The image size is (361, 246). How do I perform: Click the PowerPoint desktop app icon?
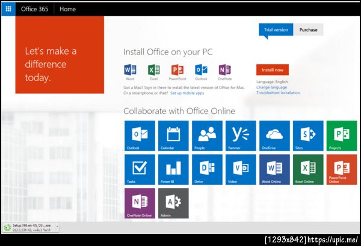coord(177,70)
